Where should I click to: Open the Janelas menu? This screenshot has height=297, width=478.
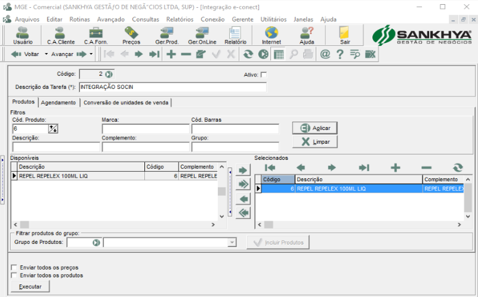pyautogui.click(x=303, y=19)
